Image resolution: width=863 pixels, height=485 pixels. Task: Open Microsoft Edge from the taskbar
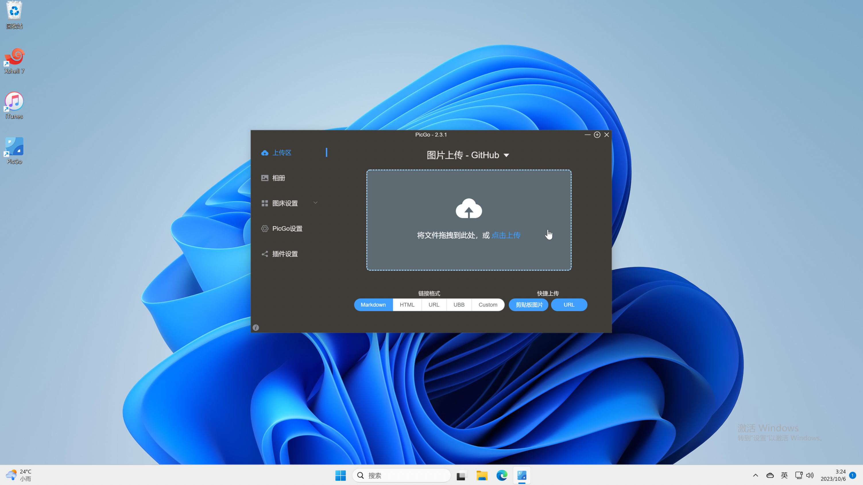pyautogui.click(x=502, y=475)
